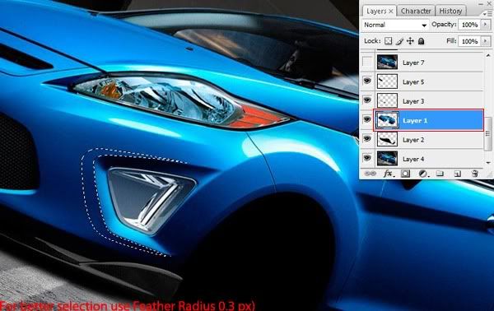This screenshot has height=311, width=494.
Task: Select Layer 2 thumbnail
Action: [387, 139]
